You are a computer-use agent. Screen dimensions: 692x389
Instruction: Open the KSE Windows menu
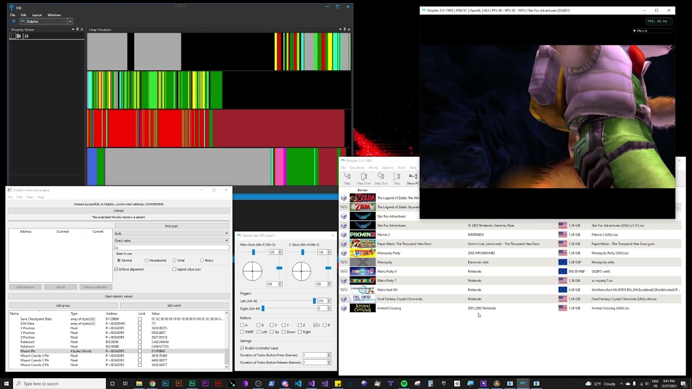(54, 15)
